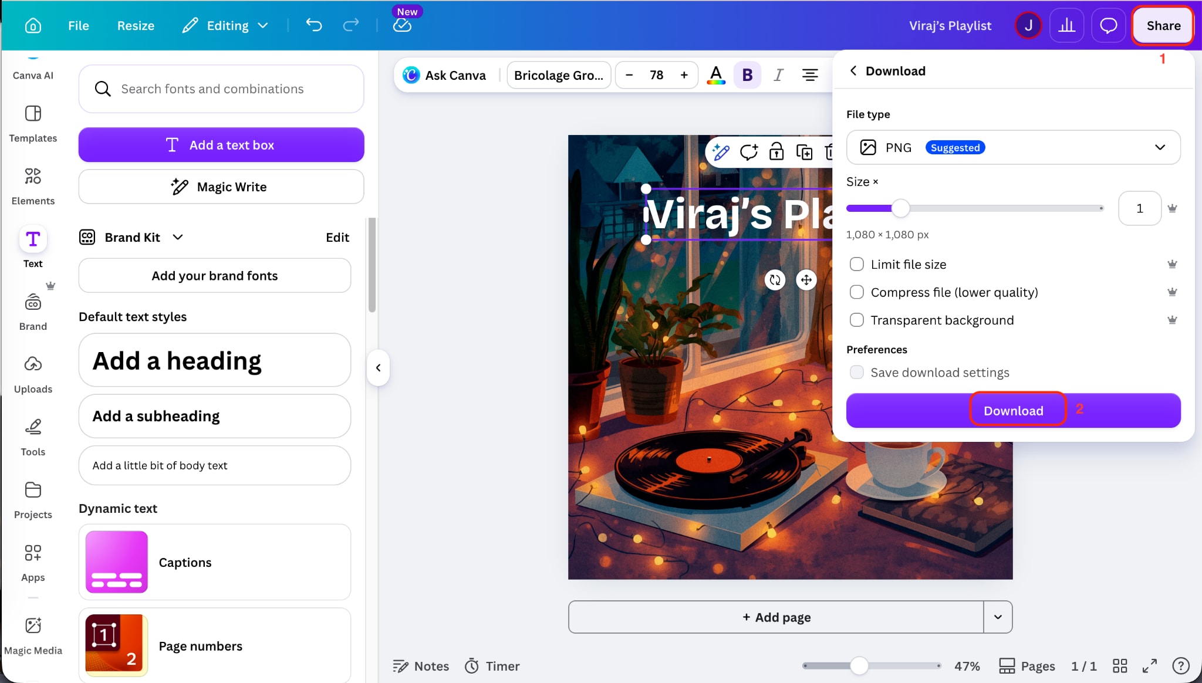This screenshot has height=683, width=1202.
Task: Open Tools in sidebar
Action: tap(33, 437)
